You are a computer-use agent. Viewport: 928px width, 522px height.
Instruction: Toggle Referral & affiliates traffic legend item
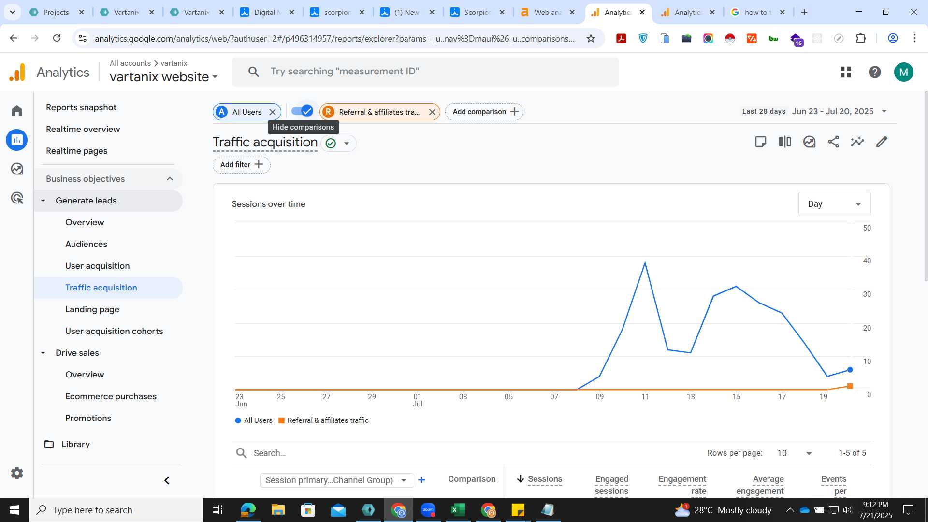pyautogui.click(x=323, y=420)
